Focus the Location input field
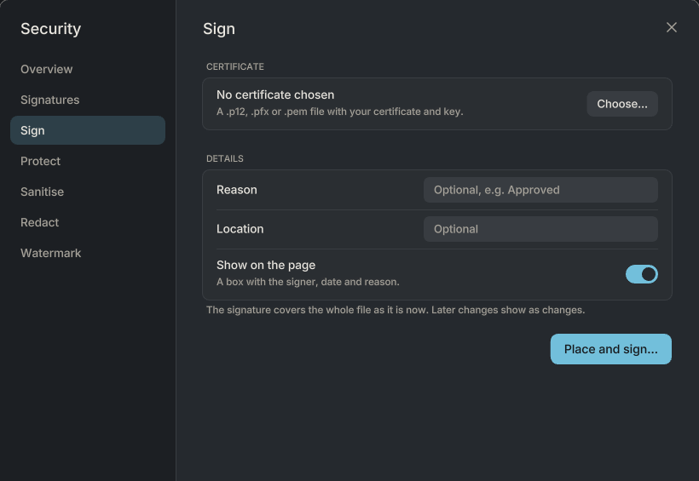Viewport: 699px width, 481px height. [x=540, y=229]
